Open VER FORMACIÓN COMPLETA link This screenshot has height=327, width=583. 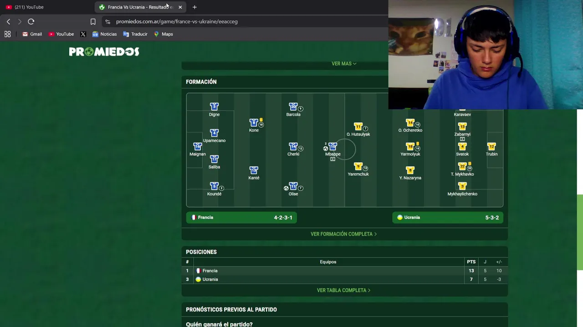pyautogui.click(x=344, y=234)
